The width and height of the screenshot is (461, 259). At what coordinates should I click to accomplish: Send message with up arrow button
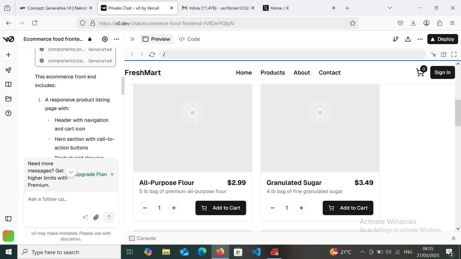click(109, 217)
